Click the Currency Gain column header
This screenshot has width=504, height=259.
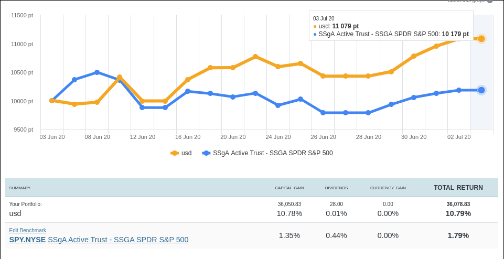[x=388, y=188]
